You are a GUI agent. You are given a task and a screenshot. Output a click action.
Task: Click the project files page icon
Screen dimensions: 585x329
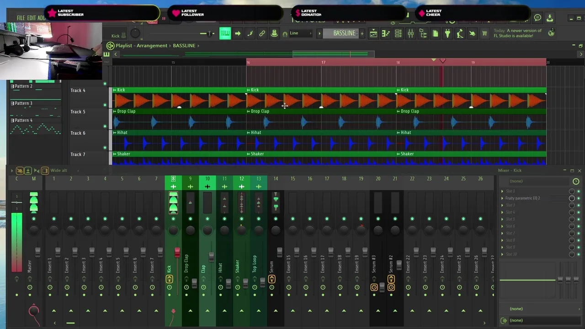pos(435,33)
